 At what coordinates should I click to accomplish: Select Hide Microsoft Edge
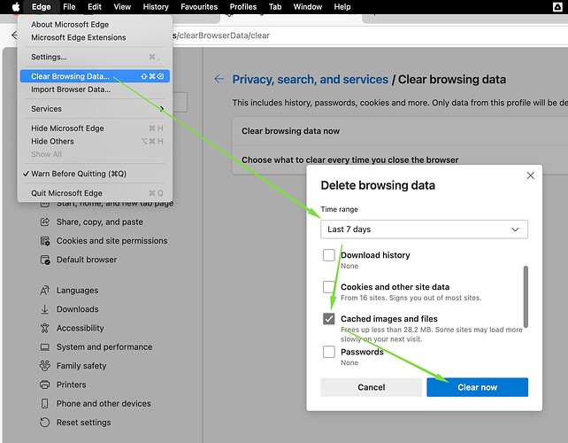(95, 128)
